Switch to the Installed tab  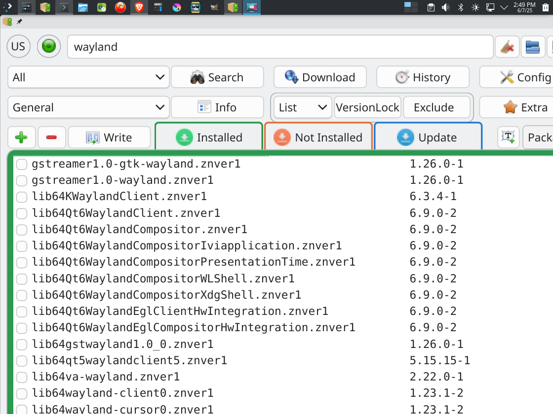tap(209, 138)
